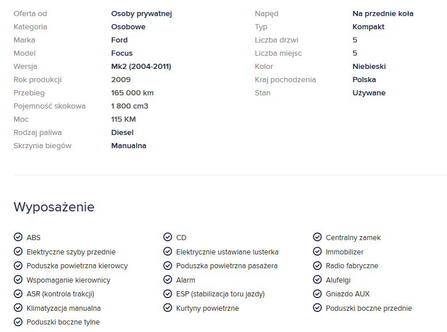Click checkmark beside Poduszki boczne tylne
Image resolution: width=447 pixels, height=332 pixels.
pyautogui.click(x=18, y=322)
